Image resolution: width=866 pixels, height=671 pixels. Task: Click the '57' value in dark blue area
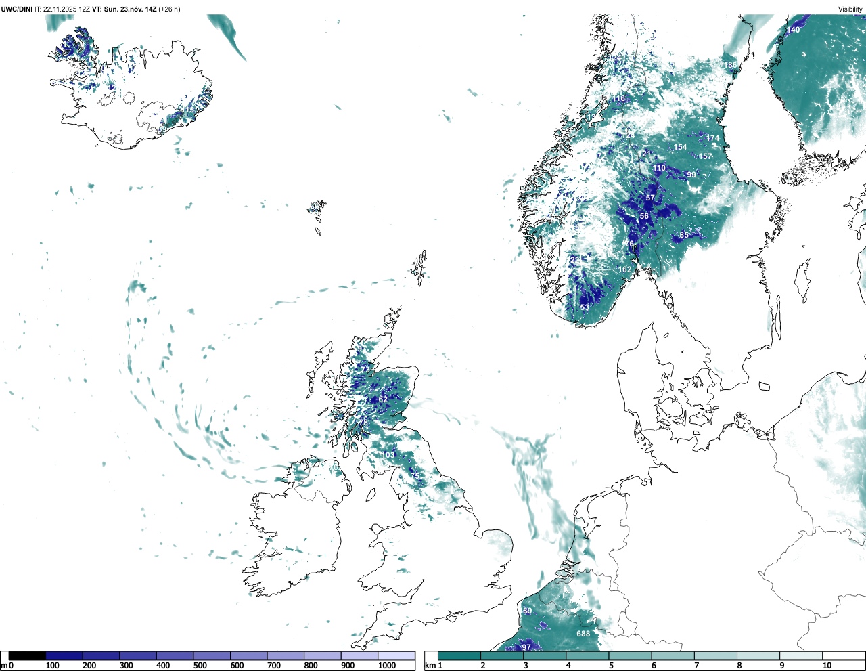tap(650, 198)
